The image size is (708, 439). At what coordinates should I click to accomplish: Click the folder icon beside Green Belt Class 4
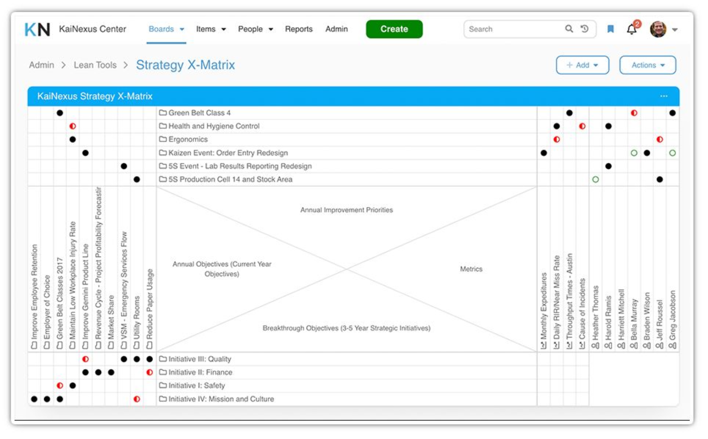(x=163, y=113)
